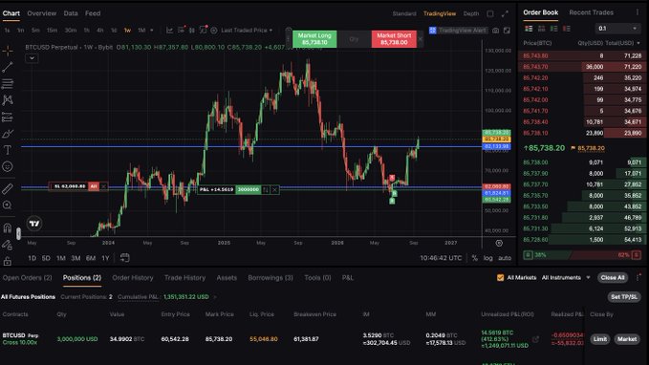The image size is (649, 365).
Task: Toggle percent scale mode
Action: 475,258
